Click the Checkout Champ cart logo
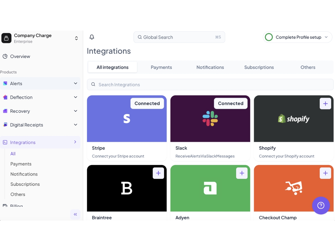 click(294, 188)
